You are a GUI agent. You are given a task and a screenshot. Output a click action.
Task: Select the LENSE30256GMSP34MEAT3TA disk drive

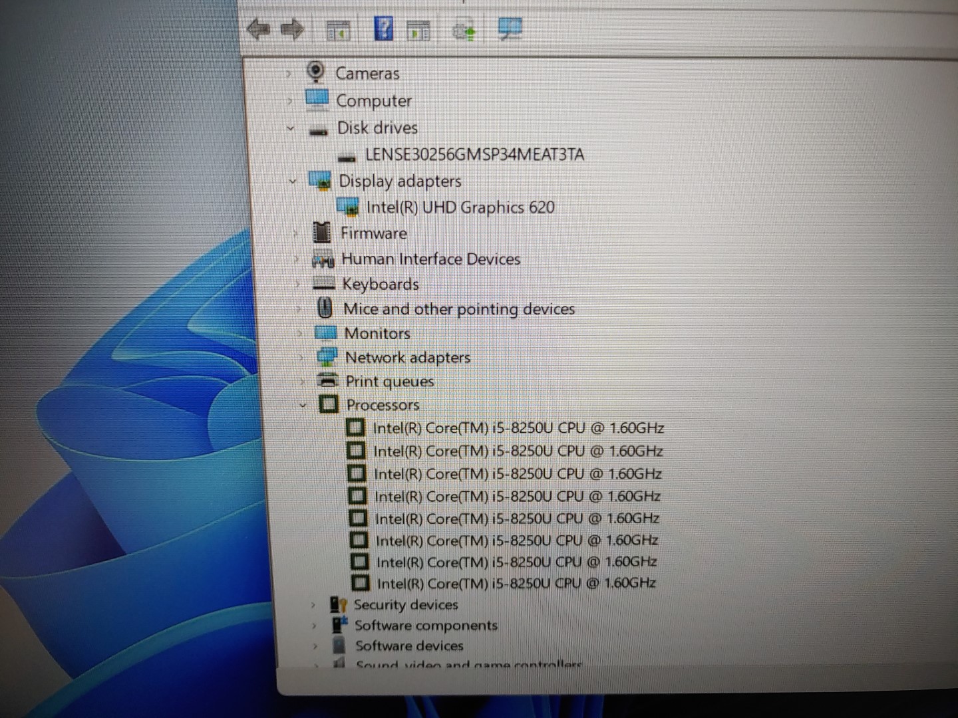pos(474,155)
